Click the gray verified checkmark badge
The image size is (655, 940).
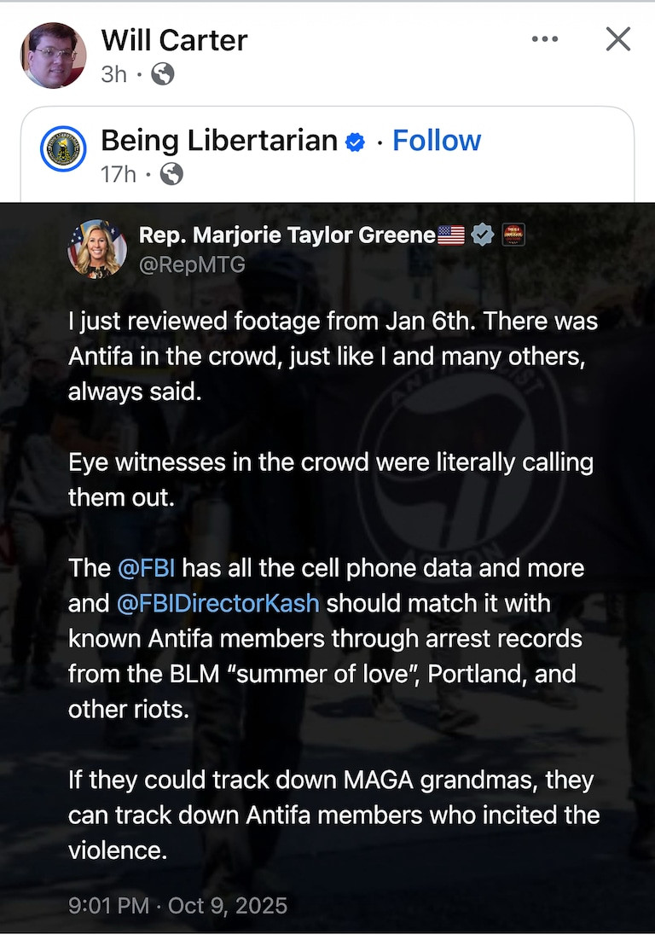pyautogui.click(x=482, y=235)
